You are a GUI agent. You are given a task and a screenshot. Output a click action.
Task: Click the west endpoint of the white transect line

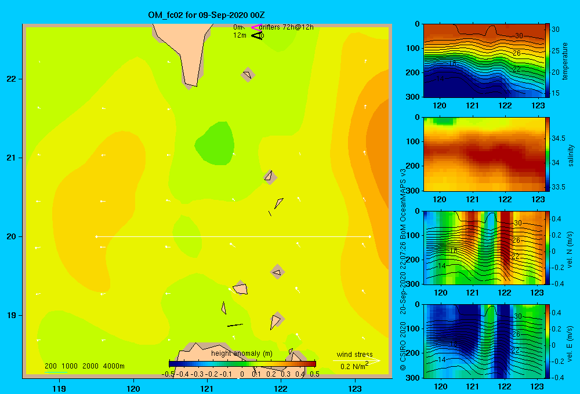click(x=96, y=236)
